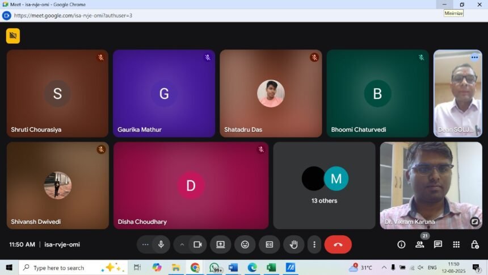Click the red Leave call button
This screenshot has height=275, width=488.
(338, 244)
